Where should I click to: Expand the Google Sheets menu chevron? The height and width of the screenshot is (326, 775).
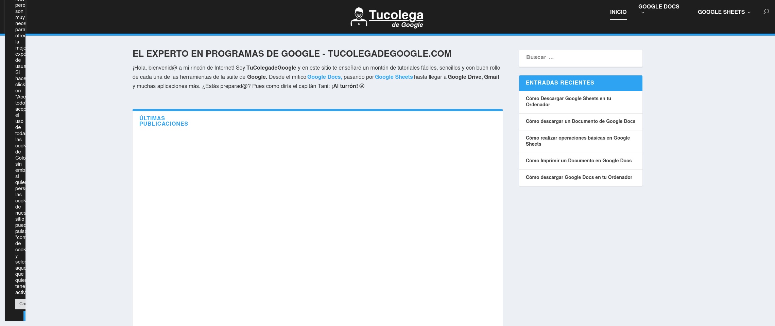coord(749,12)
